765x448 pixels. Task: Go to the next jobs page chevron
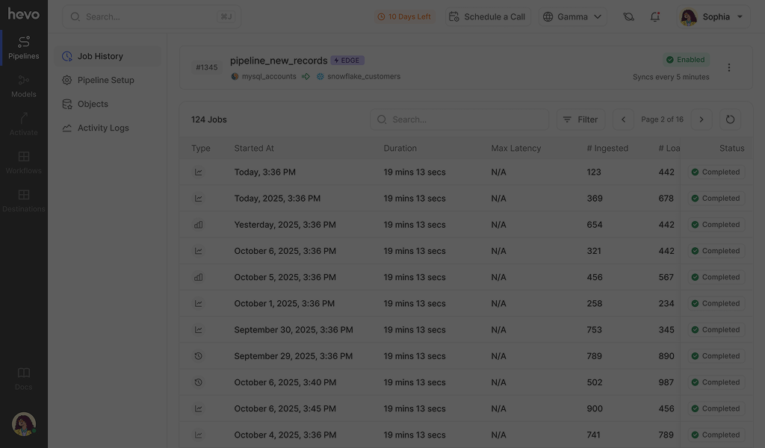click(x=701, y=119)
